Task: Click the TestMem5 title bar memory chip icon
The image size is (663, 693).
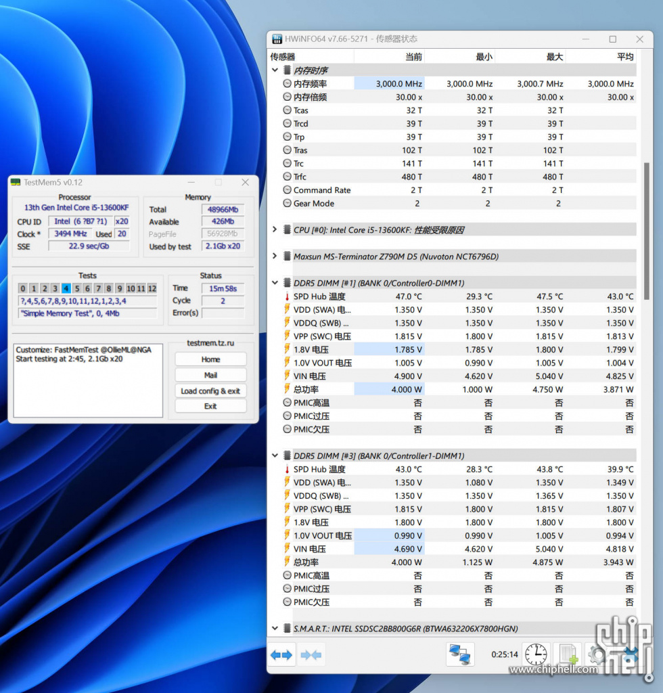Action: click(x=16, y=182)
